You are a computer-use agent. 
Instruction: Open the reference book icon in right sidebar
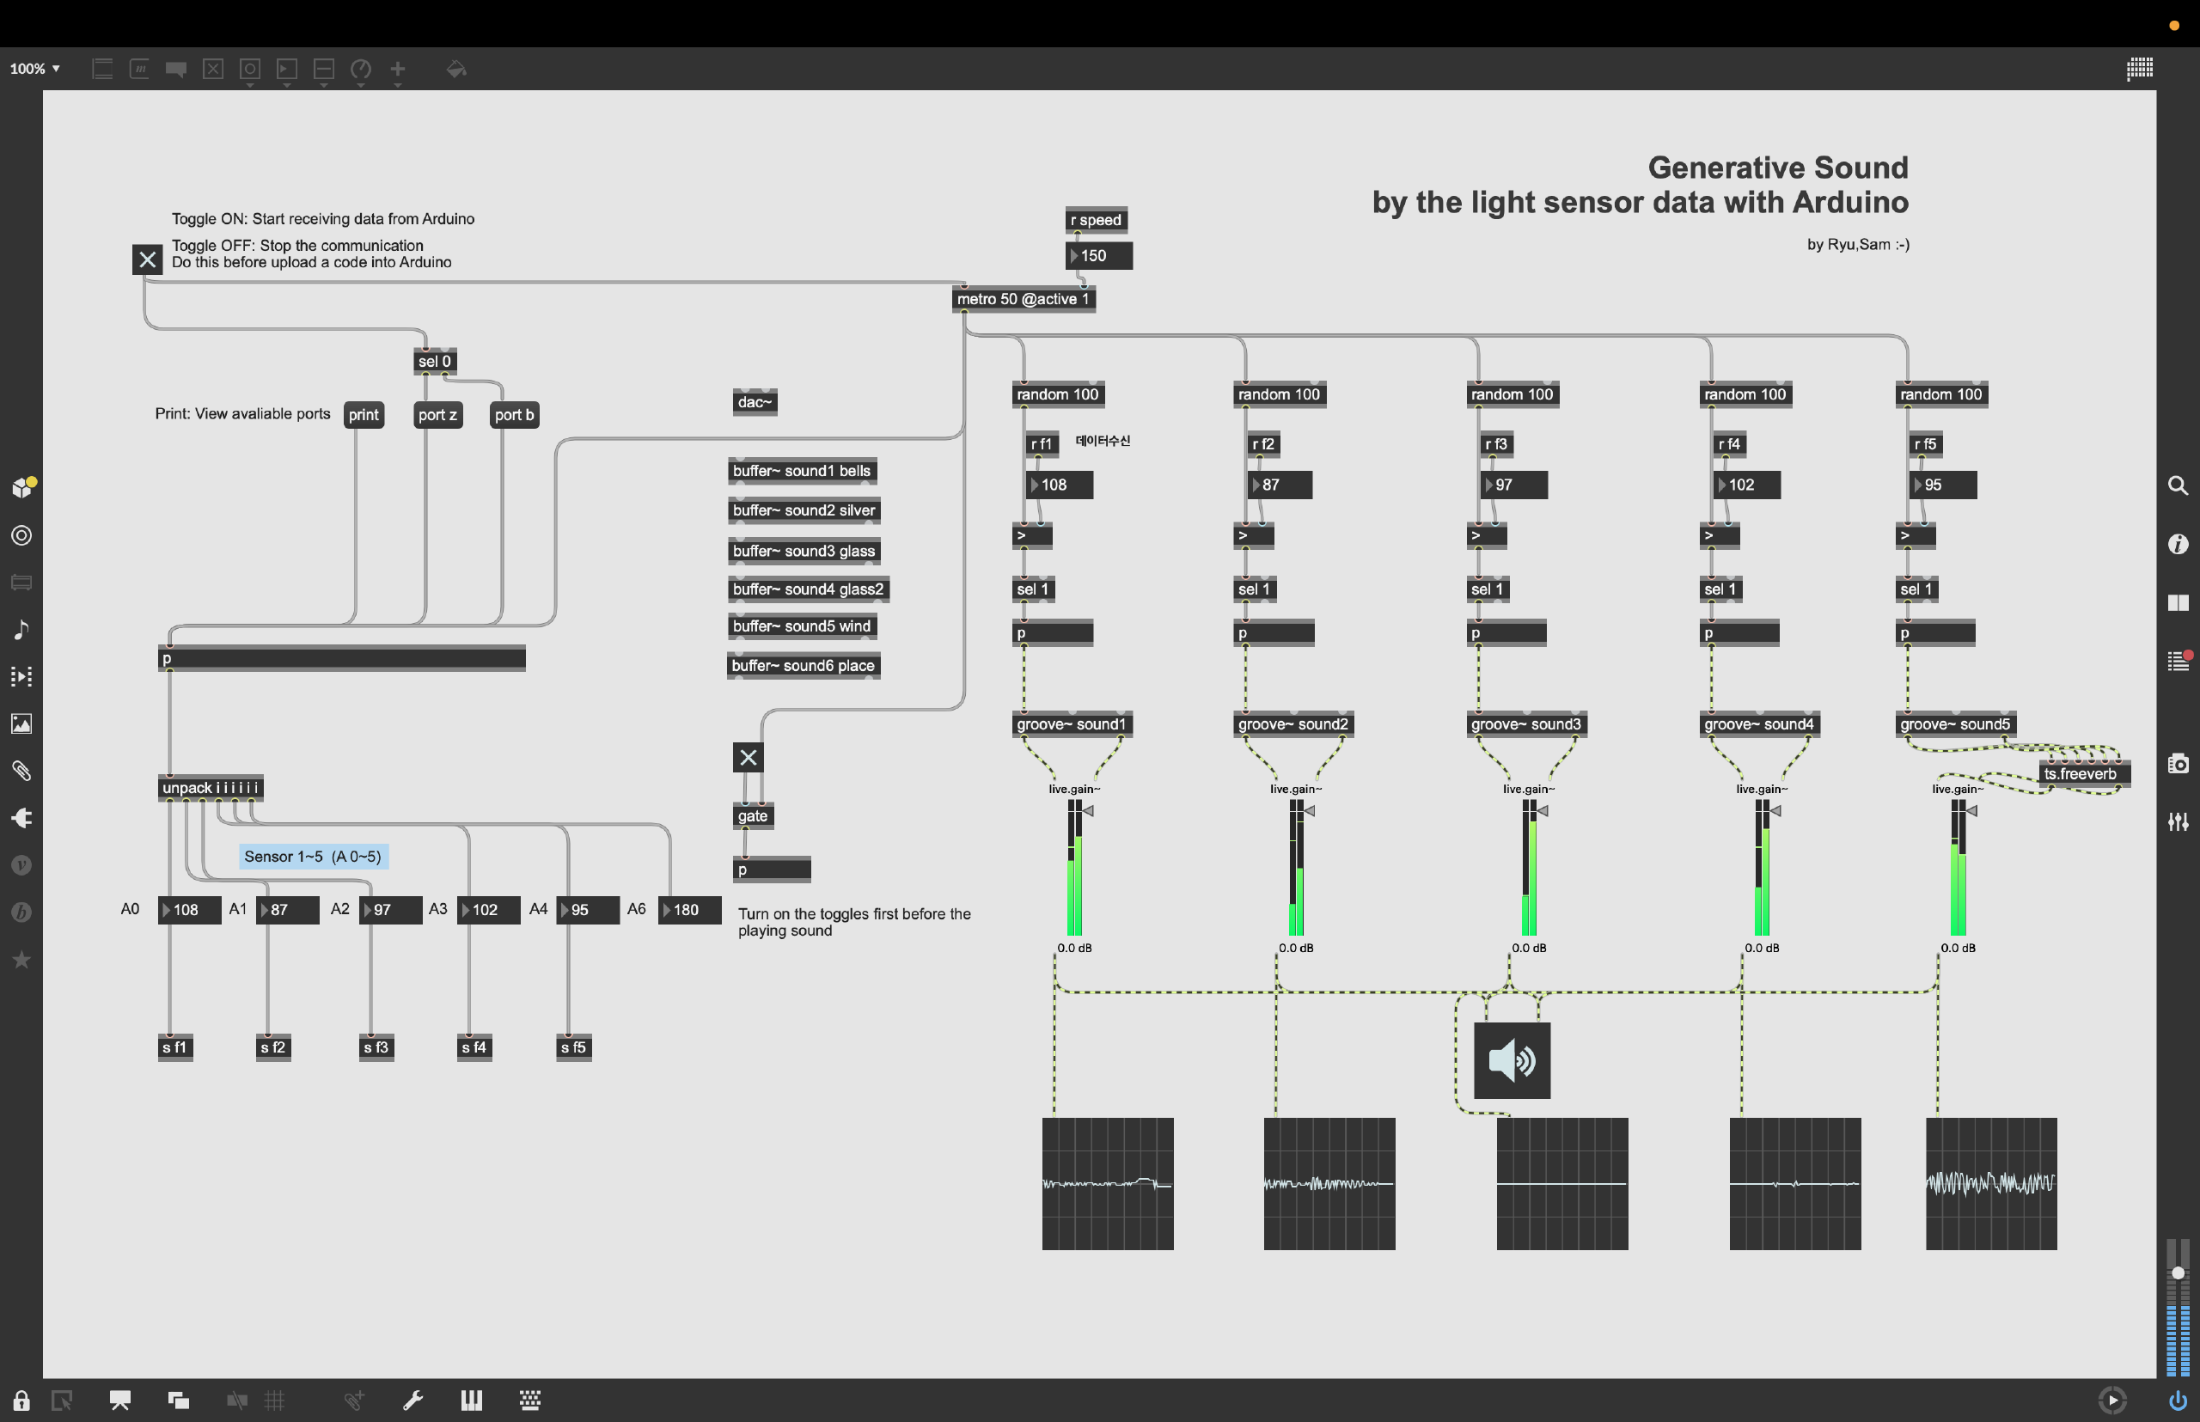coord(2178,603)
